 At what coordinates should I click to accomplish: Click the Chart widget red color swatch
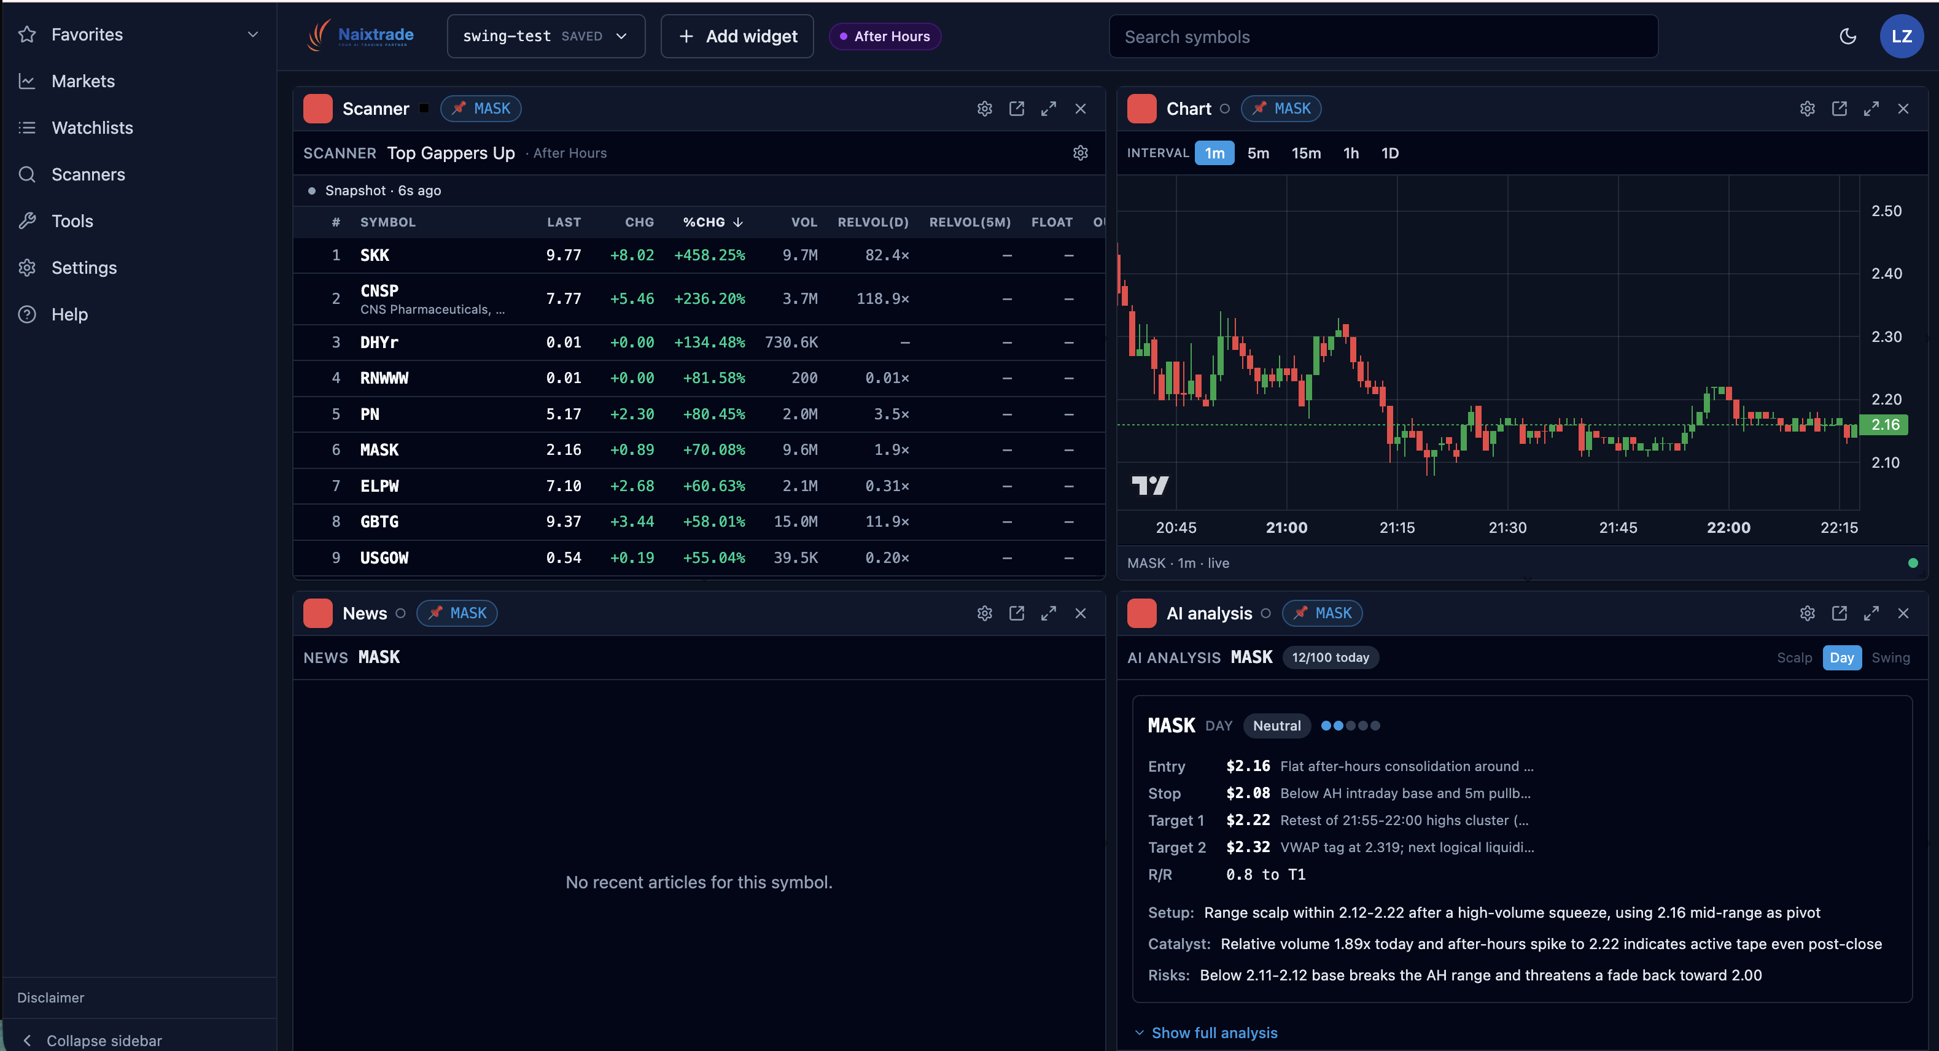click(x=1141, y=109)
